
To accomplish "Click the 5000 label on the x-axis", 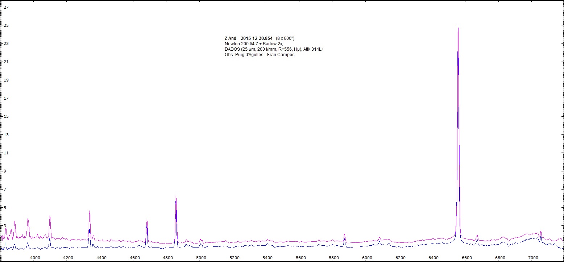I will [x=201, y=258].
